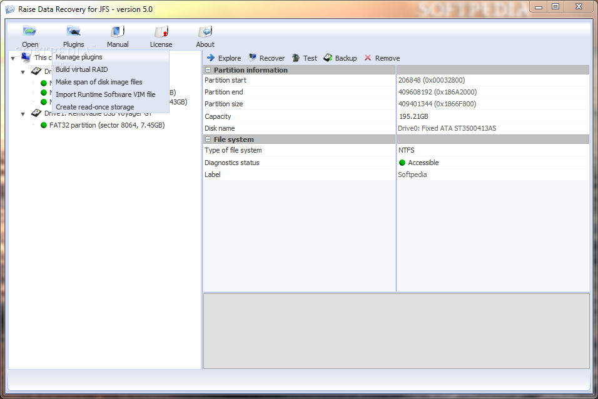Click the Backup disk icon
598x399 pixels.
pos(328,58)
